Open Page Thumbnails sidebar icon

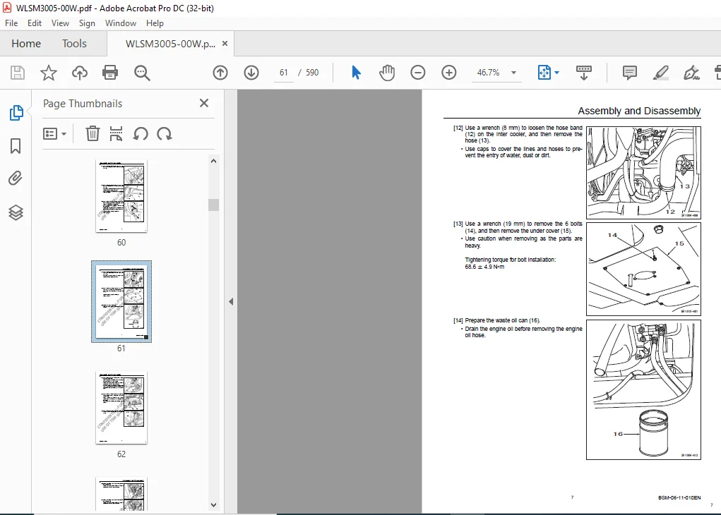pos(16,113)
